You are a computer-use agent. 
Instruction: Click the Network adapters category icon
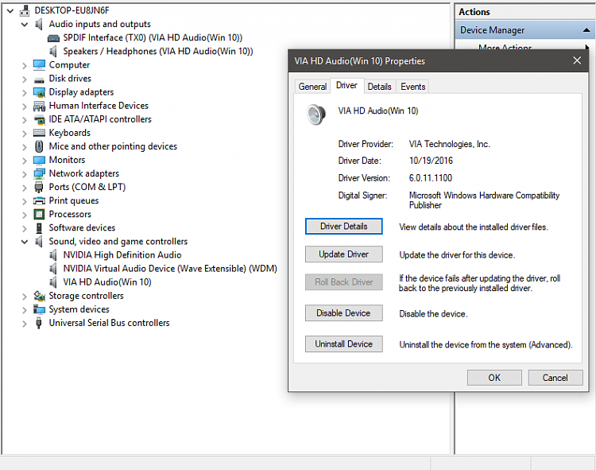39,174
